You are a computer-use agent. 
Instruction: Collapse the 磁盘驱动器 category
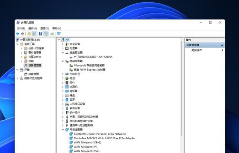click(x=63, y=52)
